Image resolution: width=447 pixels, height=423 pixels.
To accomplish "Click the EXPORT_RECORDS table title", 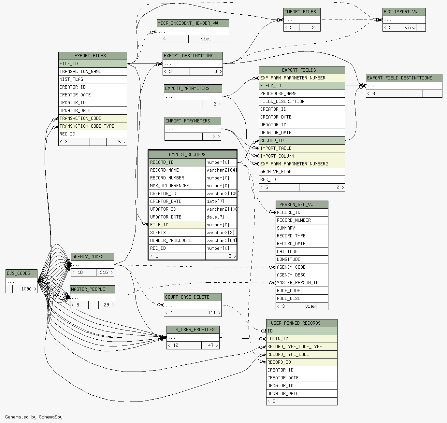I will coord(193,154).
